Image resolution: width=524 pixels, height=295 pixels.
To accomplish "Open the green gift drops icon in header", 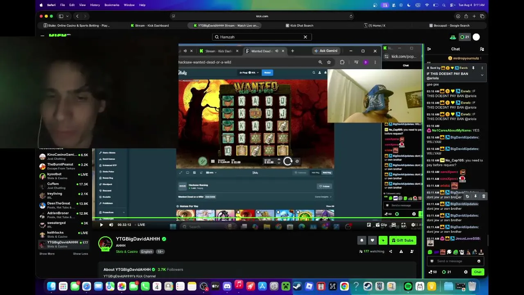I will pyautogui.click(x=453, y=37).
